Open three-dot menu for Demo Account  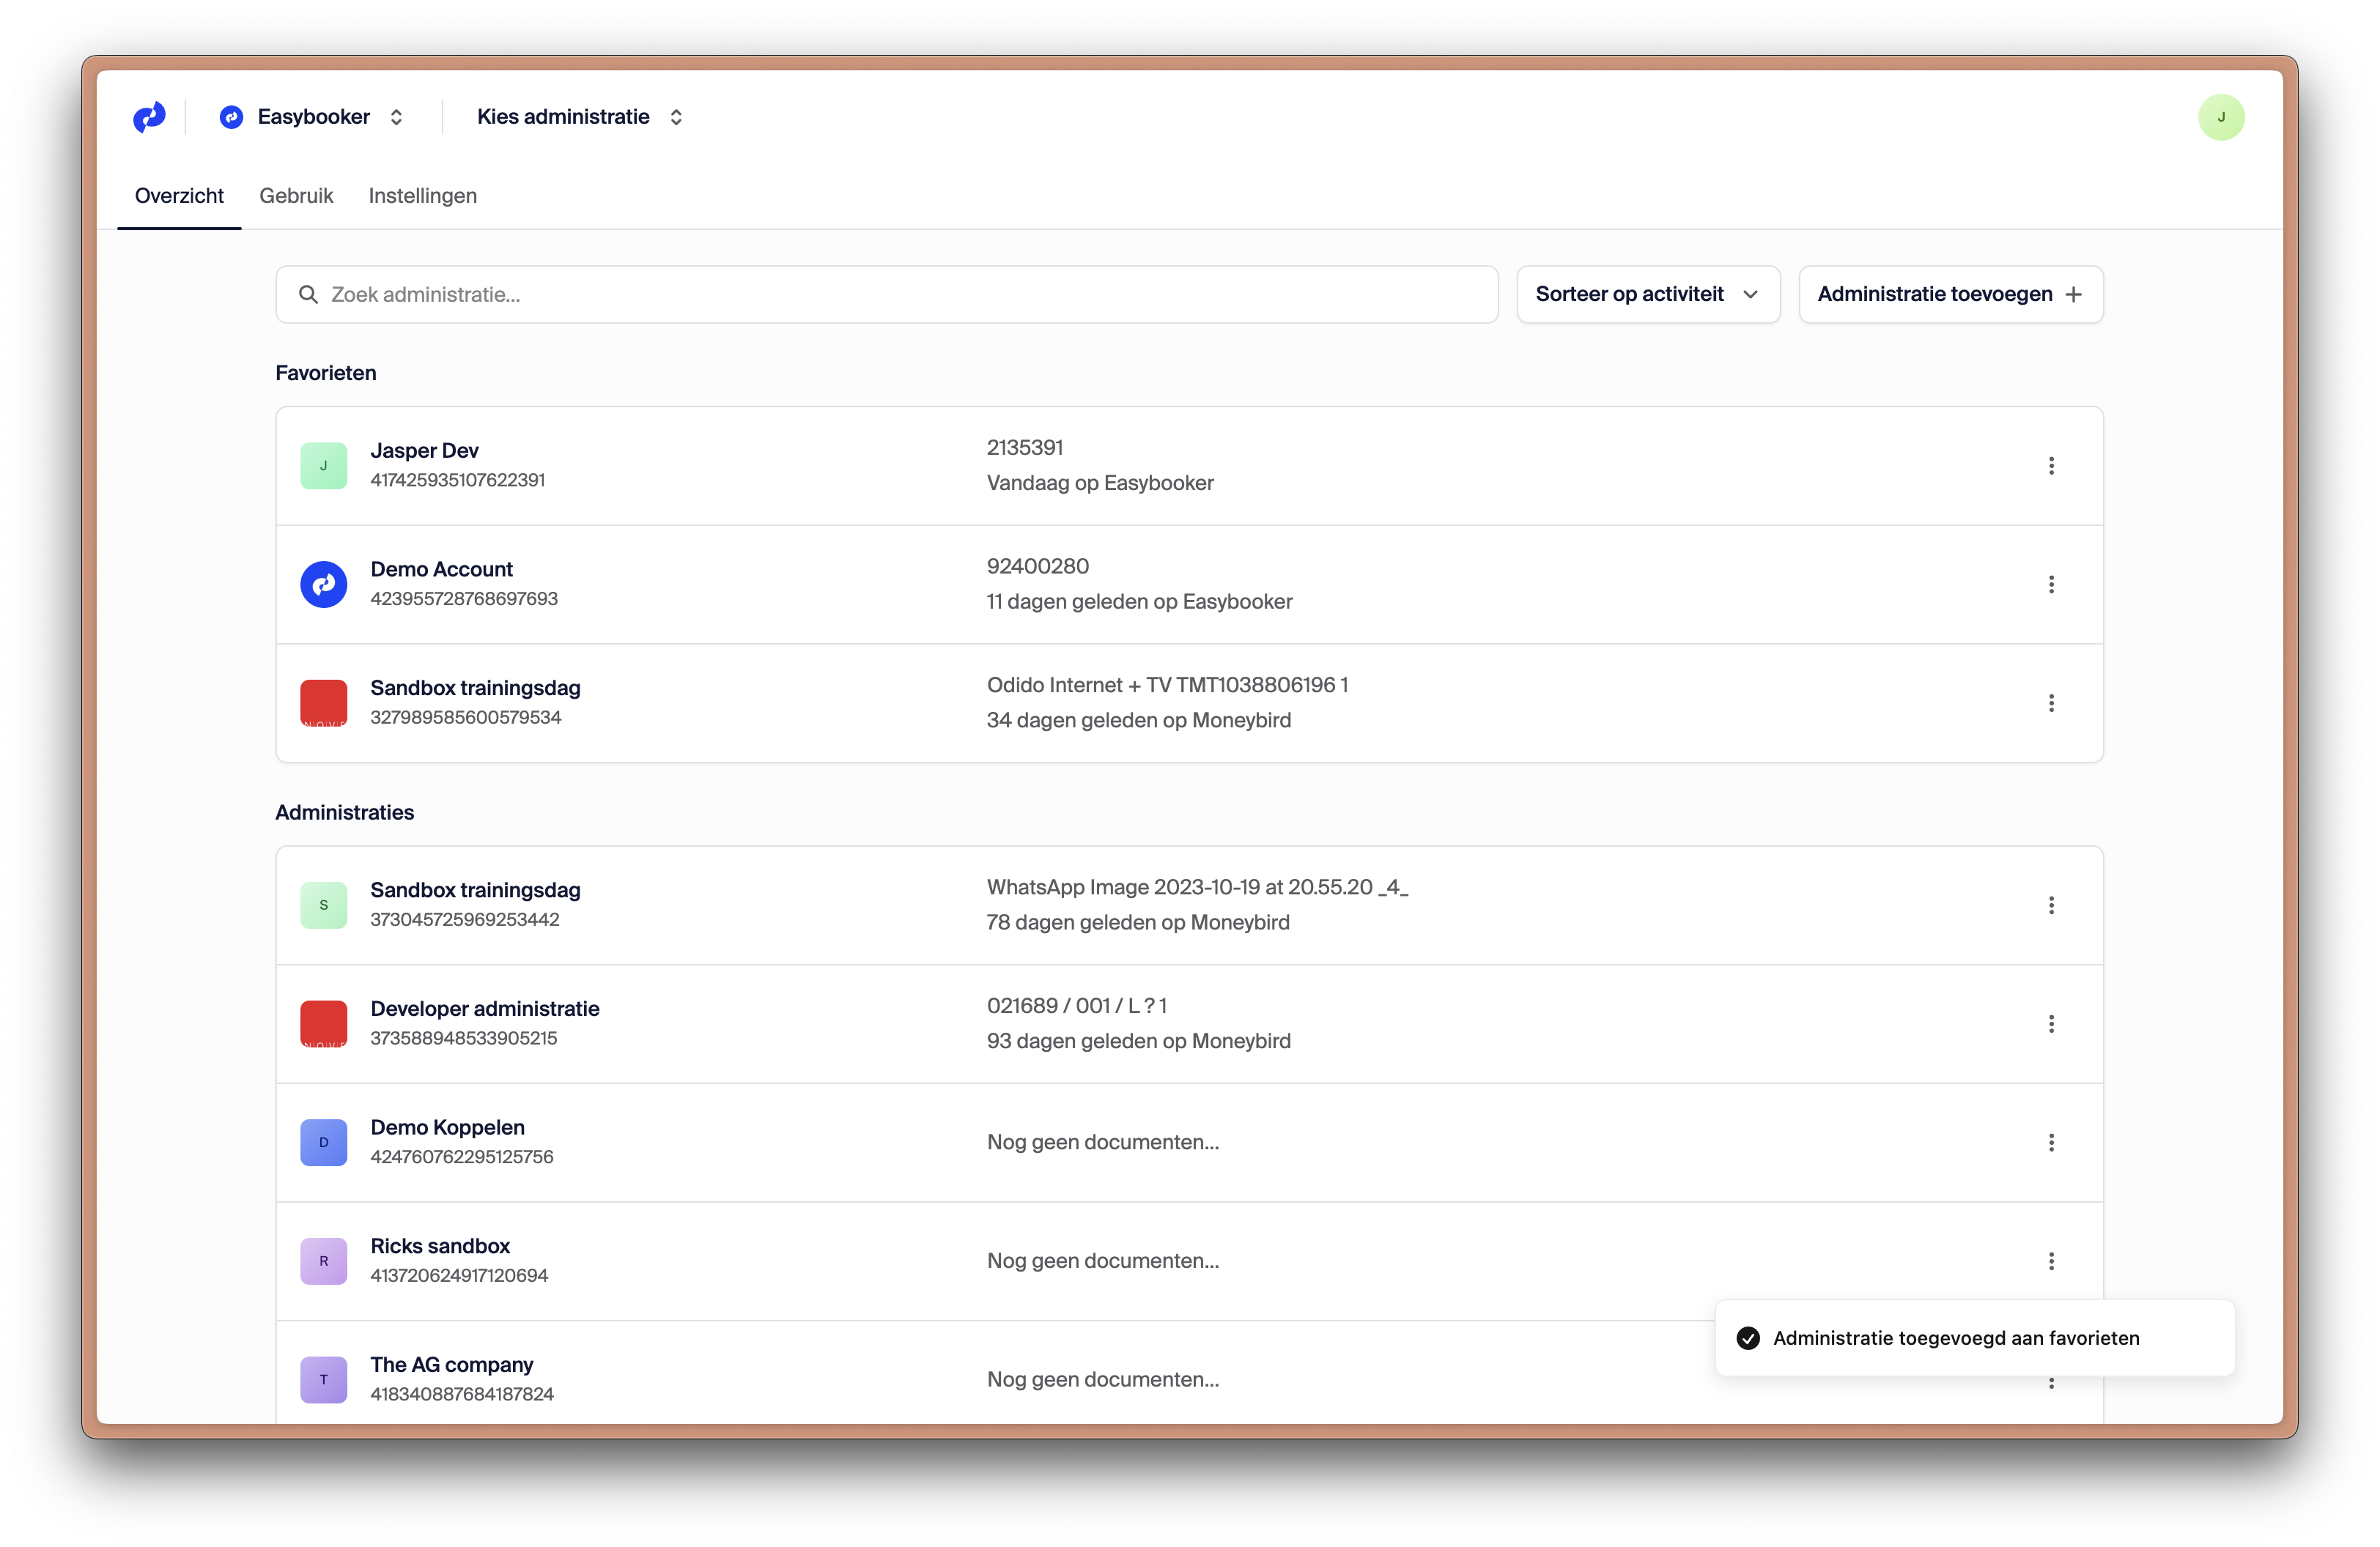(x=2050, y=585)
